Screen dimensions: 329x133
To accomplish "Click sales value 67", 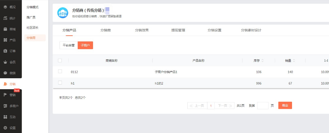I will pyautogui.click(x=290, y=83).
